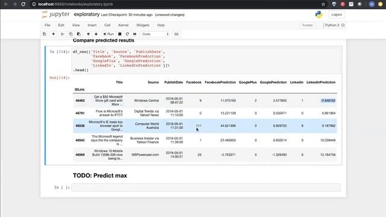
Task: Click the shield browser extension icon
Action: (x=334, y=4)
